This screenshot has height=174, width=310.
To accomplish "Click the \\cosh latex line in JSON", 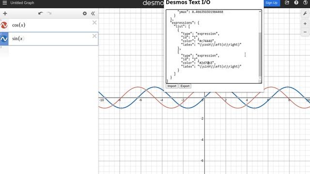I will (211, 45).
